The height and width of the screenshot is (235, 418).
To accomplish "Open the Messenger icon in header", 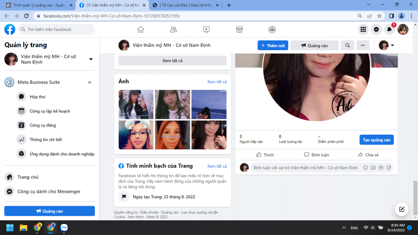I will point(376,29).
